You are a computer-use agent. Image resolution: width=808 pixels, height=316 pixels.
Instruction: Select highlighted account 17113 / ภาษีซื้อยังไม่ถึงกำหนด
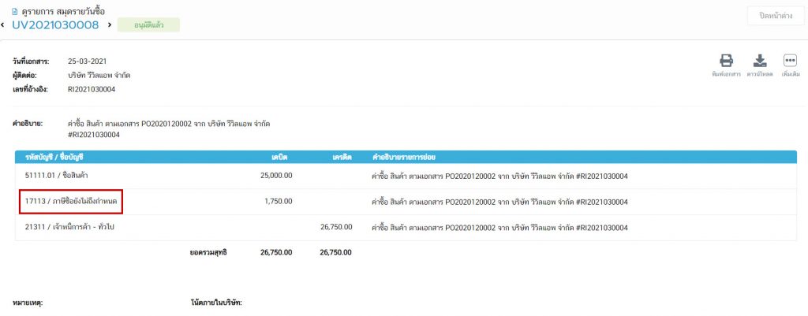click(73, 202)
